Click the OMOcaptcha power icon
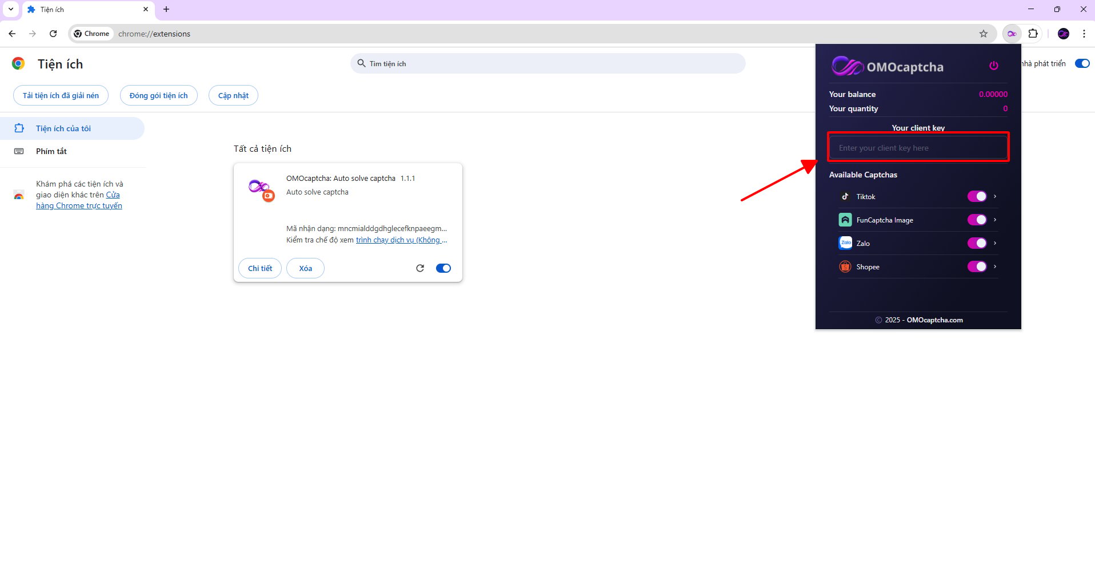The image size is (1095, 566). click(x=994, y=66)
